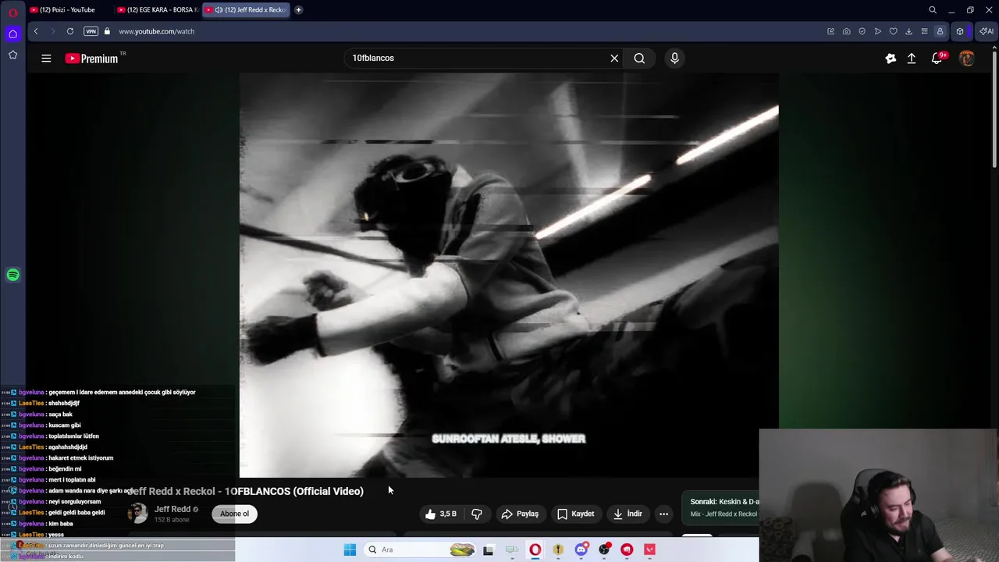Like the video with thumbs up
This screenshot has width=999, height=562.
click(440, 514)
